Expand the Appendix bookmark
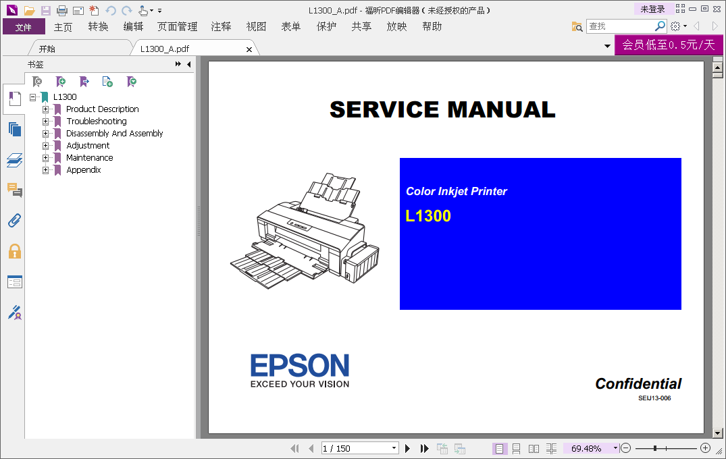The height and width of the screenshot is (459, 726). (x=45, y=170)
